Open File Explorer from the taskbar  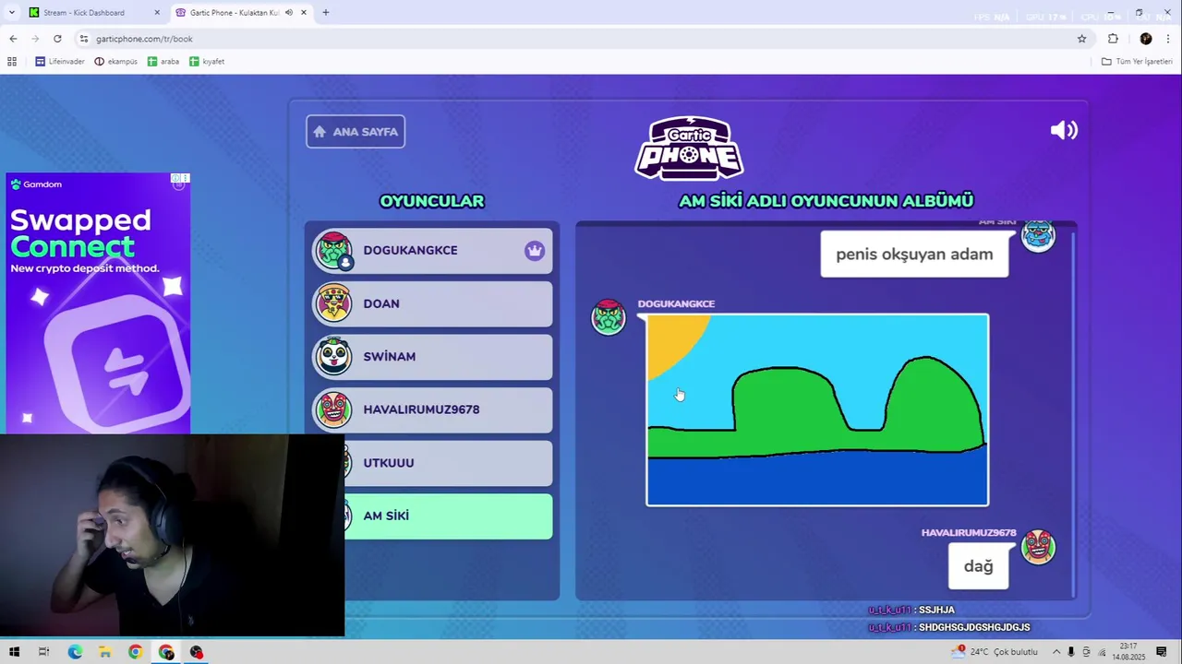point(105,652)
